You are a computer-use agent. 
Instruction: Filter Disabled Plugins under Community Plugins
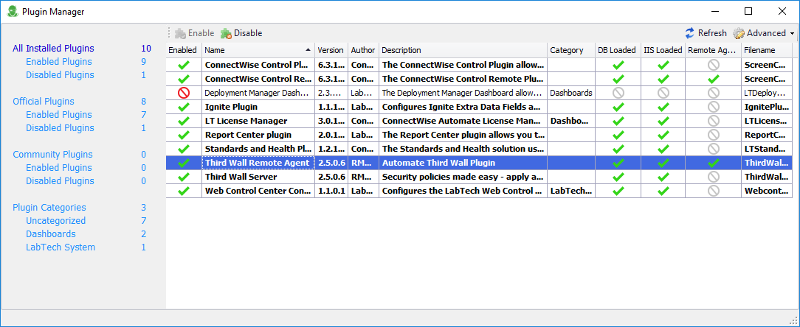click(x=61, y=181)
